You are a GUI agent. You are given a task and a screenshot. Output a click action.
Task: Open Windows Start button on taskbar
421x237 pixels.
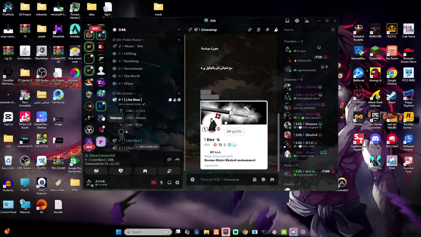pos(118,232)
